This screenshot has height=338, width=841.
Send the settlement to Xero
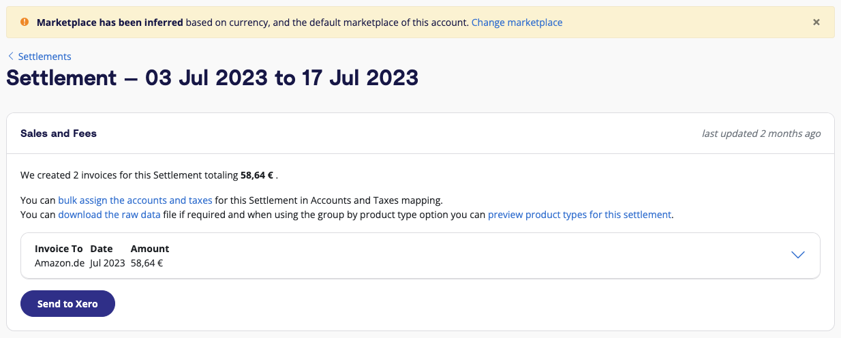67,304
